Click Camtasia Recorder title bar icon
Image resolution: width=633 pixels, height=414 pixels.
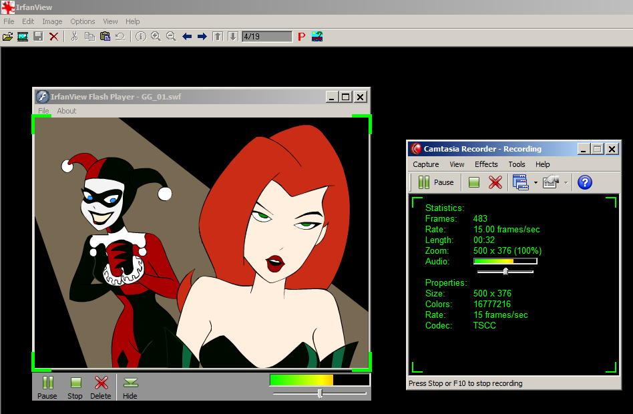tap(416, 149)
